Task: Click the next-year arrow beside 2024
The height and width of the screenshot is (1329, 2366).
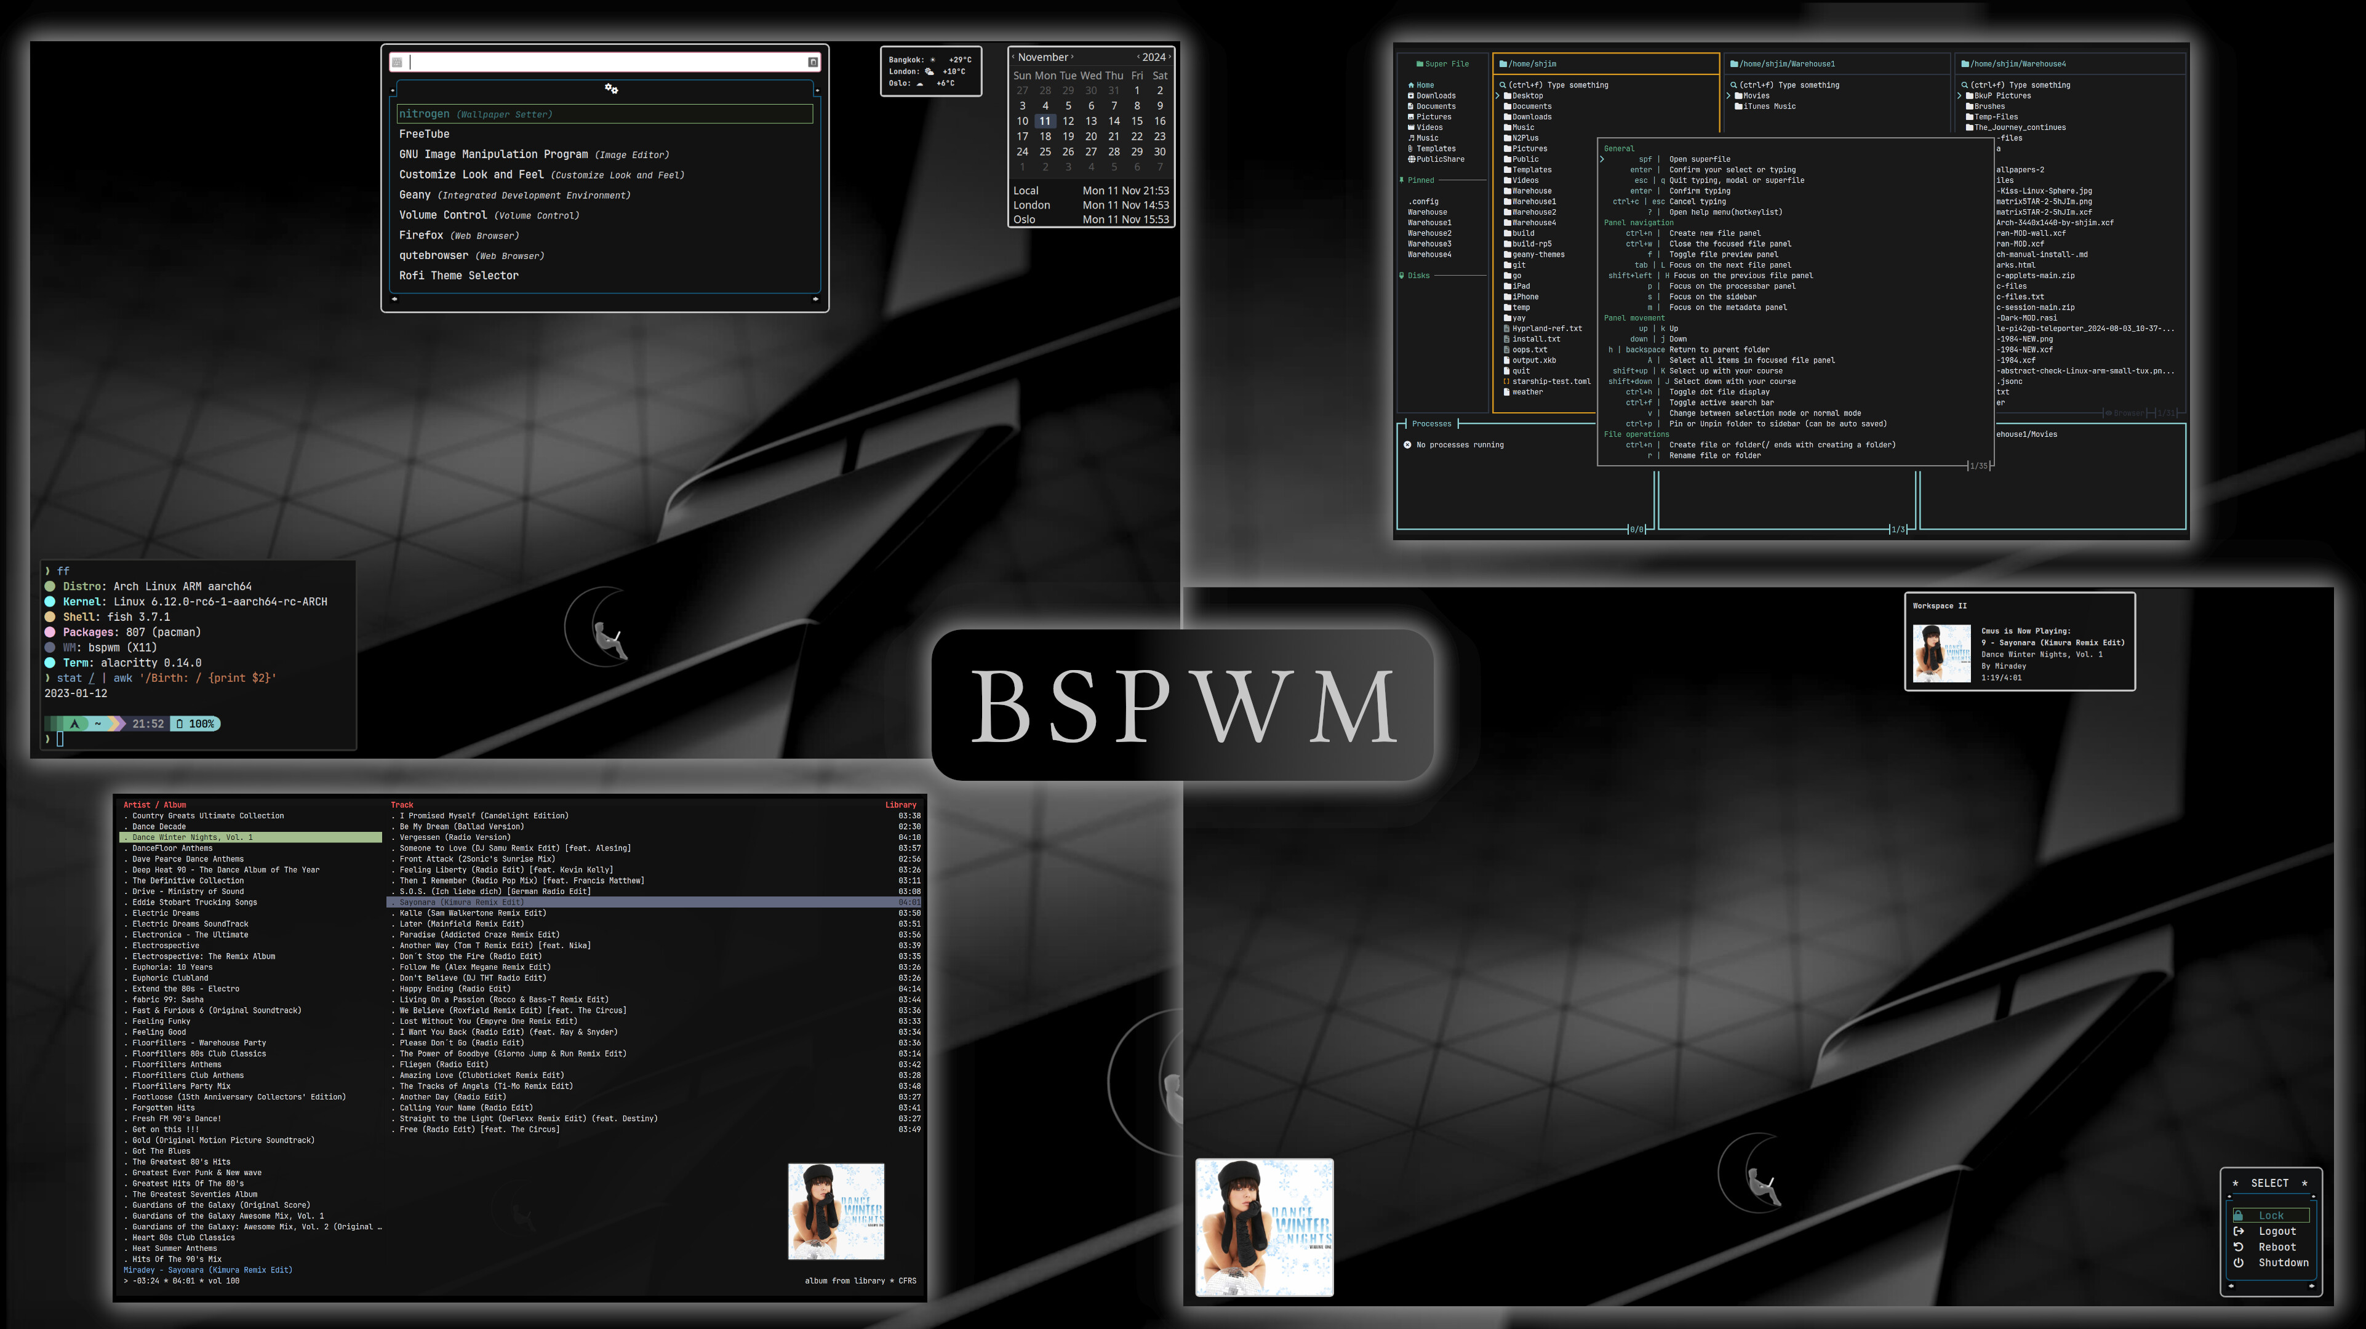Action: click(x=1169, y=57)
